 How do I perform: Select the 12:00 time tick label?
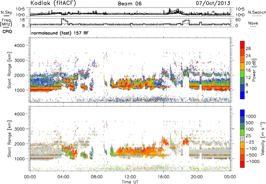pos(130,177)
